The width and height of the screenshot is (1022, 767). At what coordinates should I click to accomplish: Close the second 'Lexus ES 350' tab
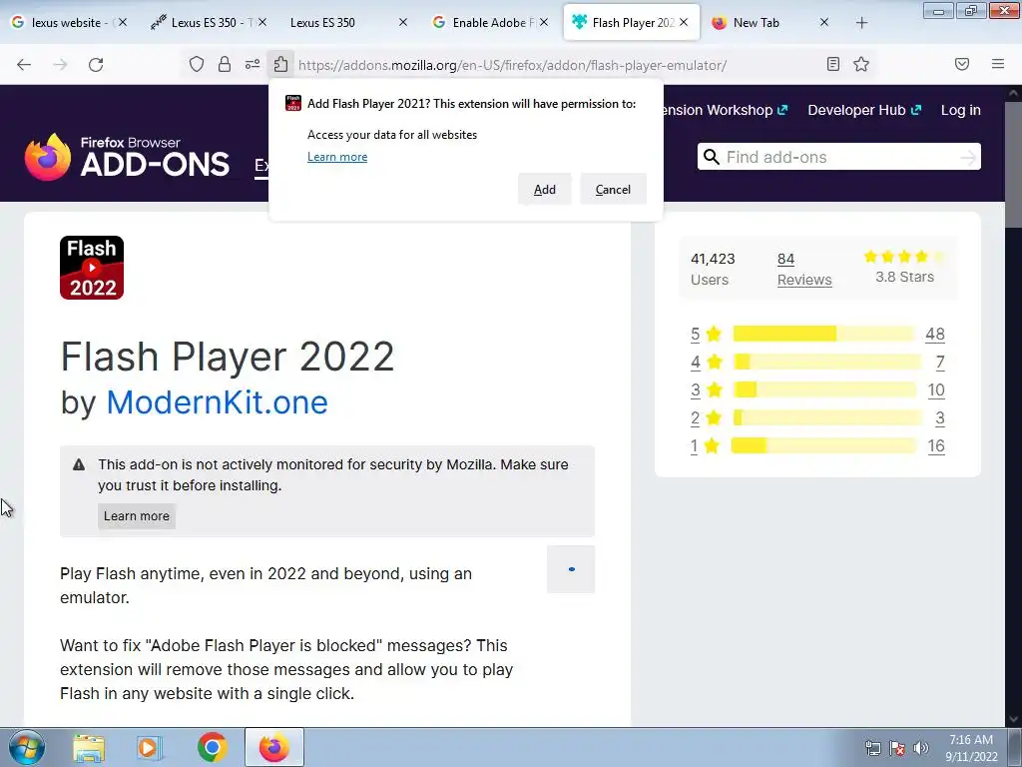403,22
